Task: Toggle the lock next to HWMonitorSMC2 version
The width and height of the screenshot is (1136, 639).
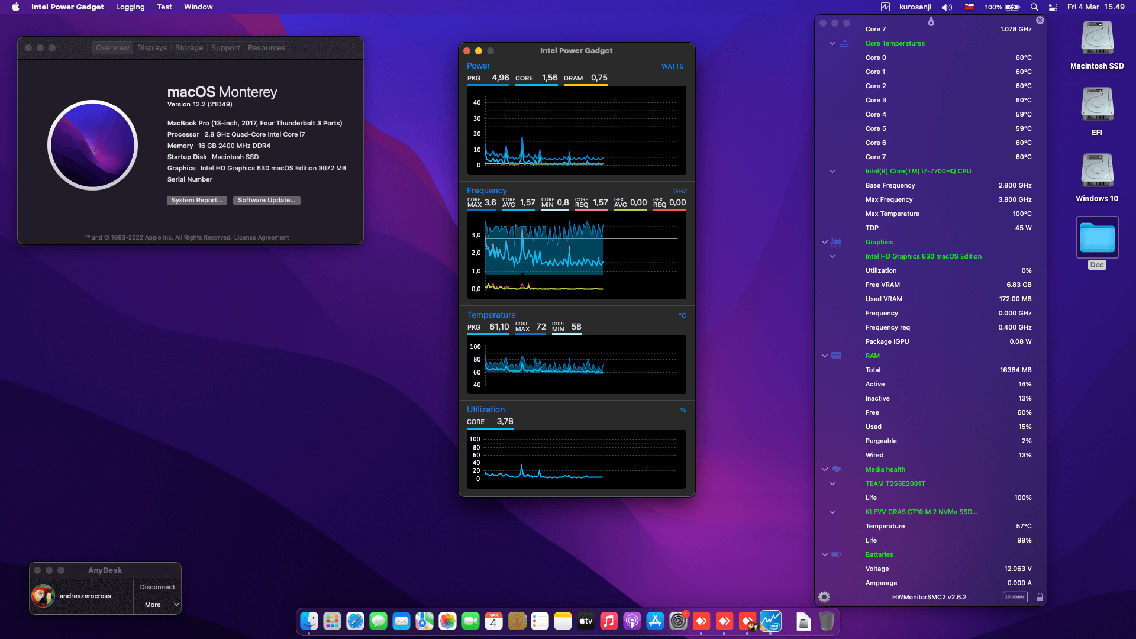Action: click(x=1040, y=597)
